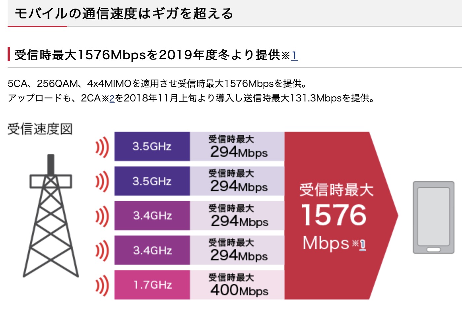Click the 受信速度図 caption

(40, 129)
